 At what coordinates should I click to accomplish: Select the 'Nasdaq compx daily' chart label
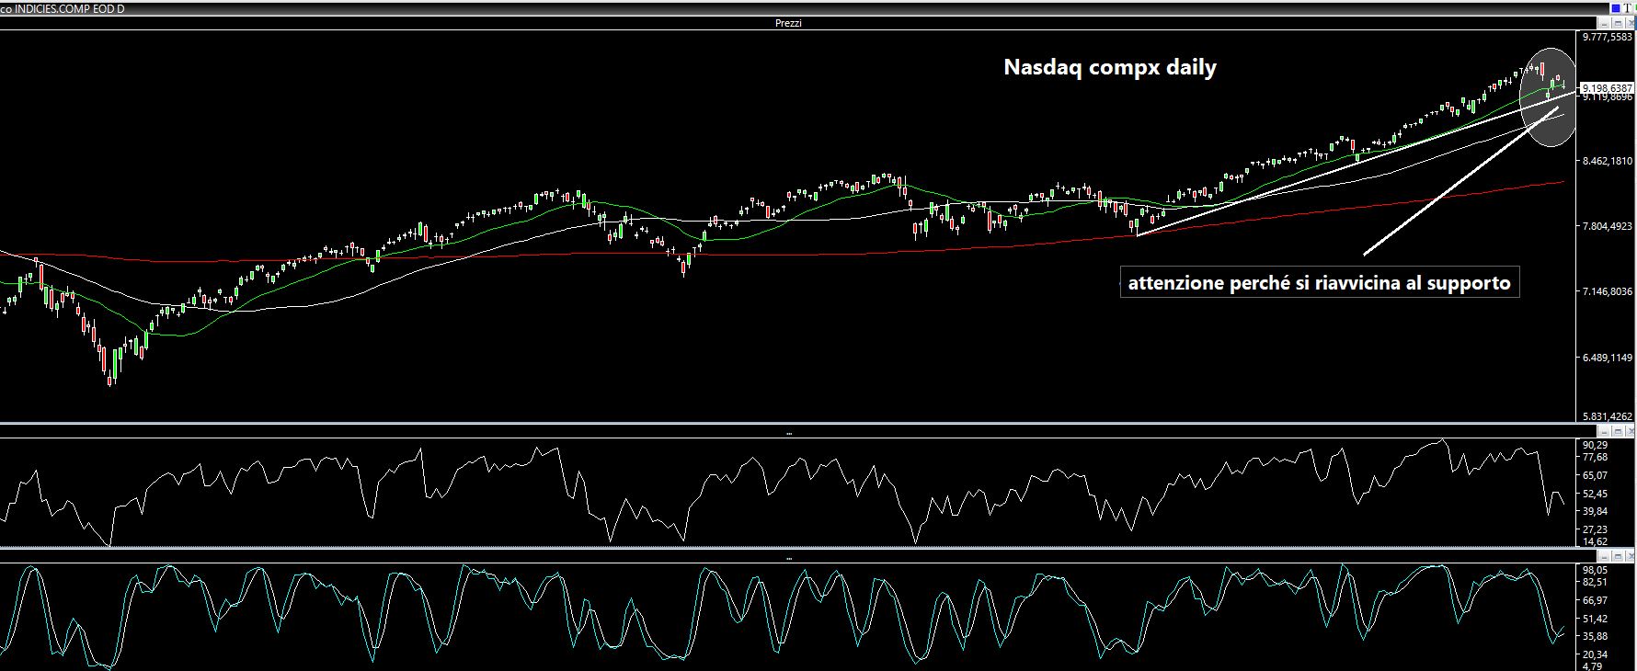1110,68
